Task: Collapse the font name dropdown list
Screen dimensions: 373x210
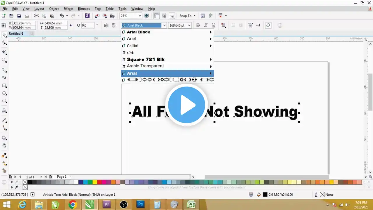Action: point(164,25)
